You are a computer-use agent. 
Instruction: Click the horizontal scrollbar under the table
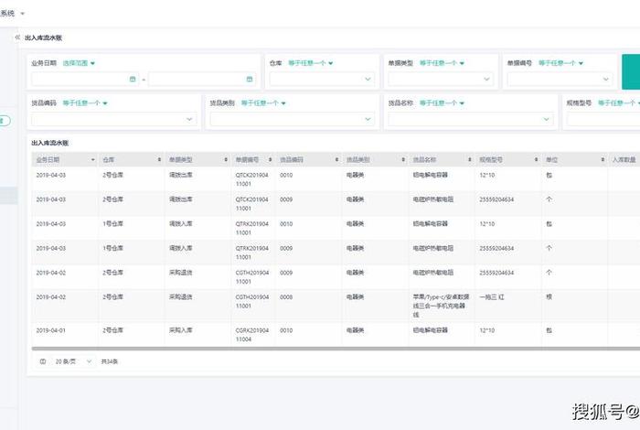point(274,349)
